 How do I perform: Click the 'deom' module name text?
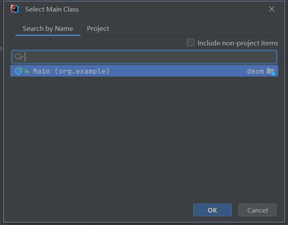(x=255, y=71)
